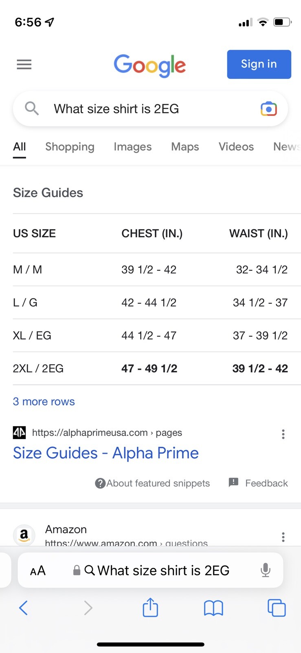301x653 pixels.
Task: Switch to the Images tab
Action: 132,147
